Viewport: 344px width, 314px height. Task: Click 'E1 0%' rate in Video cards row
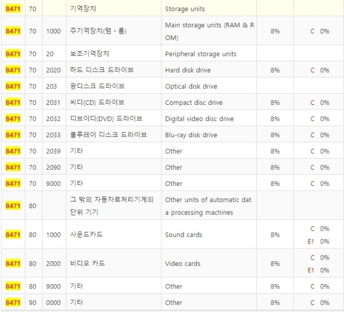[318, 270]
